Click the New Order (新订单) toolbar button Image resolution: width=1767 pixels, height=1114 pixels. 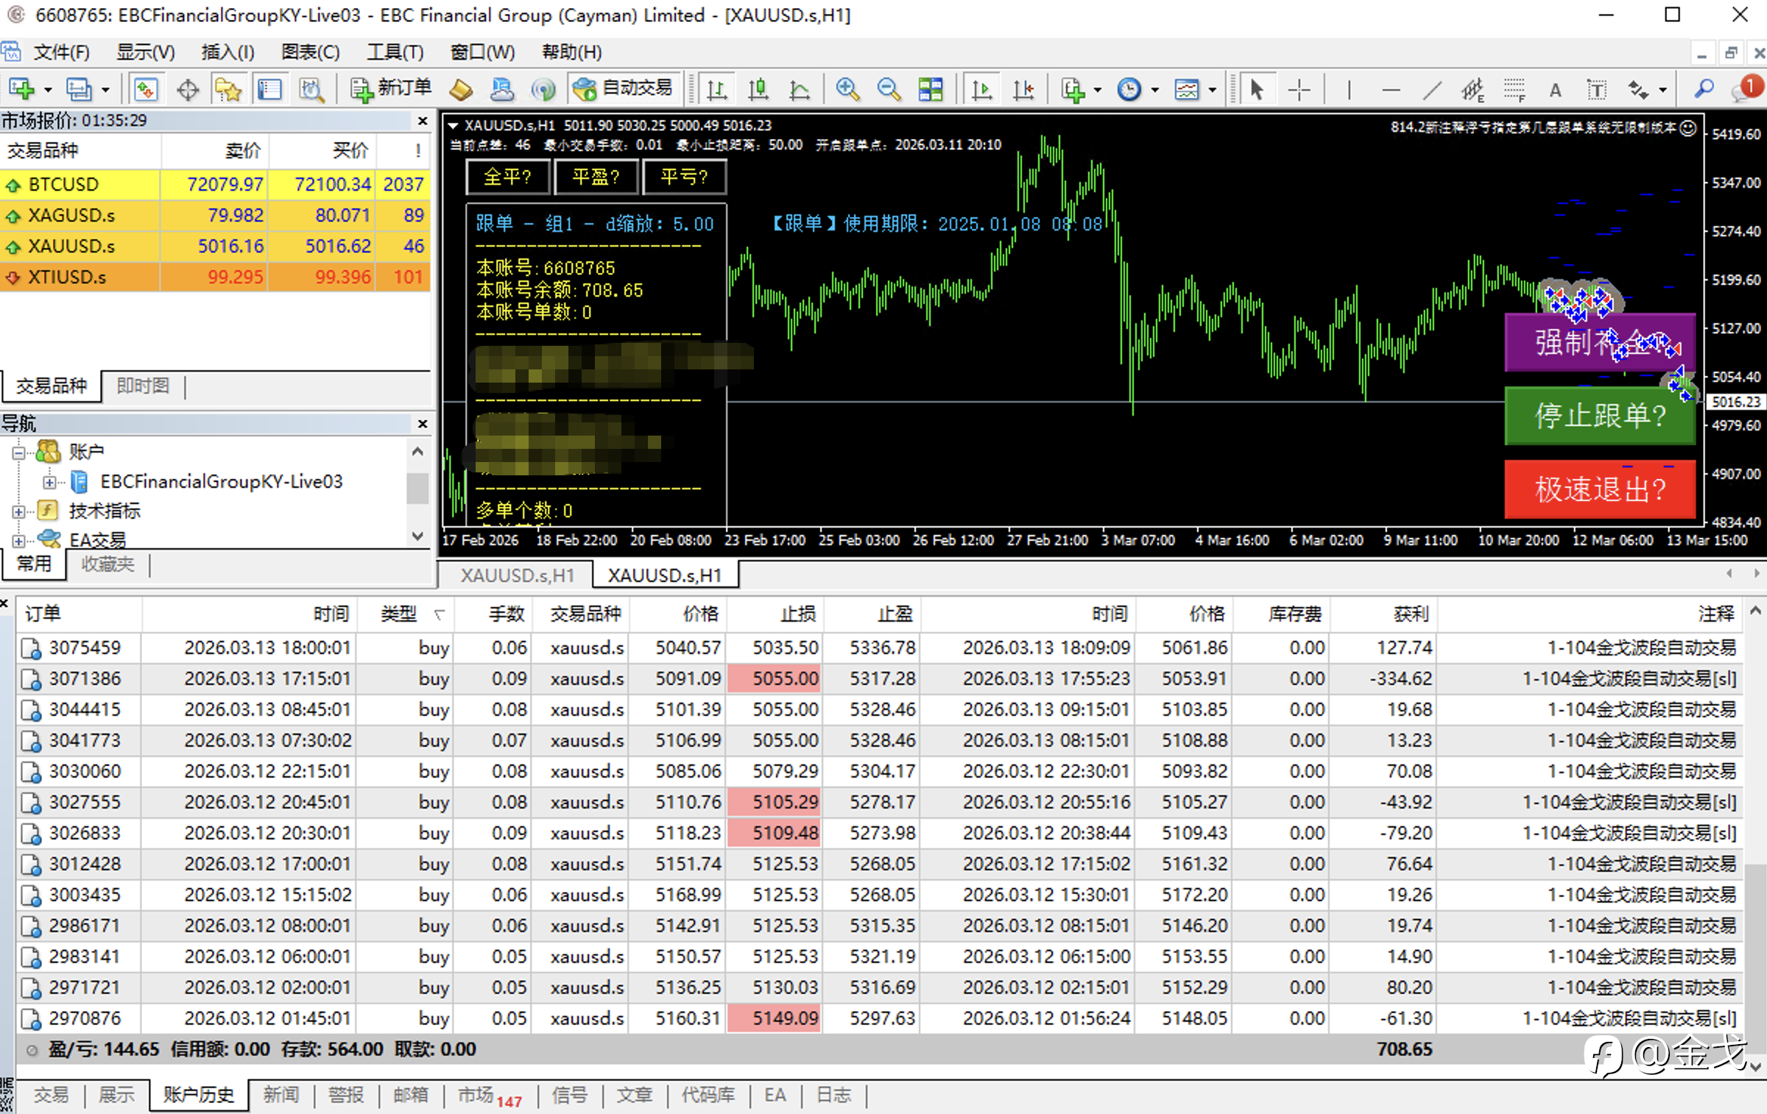pyautogui.click(x=391, y=89)
